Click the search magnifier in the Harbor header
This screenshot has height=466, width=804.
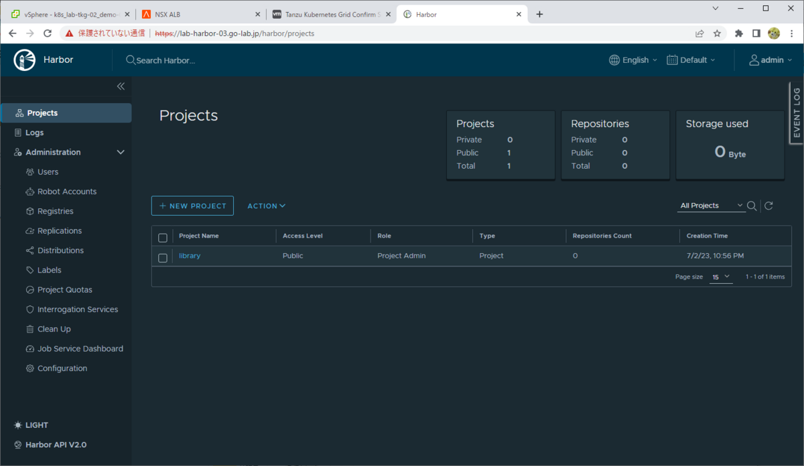point(131,60)
